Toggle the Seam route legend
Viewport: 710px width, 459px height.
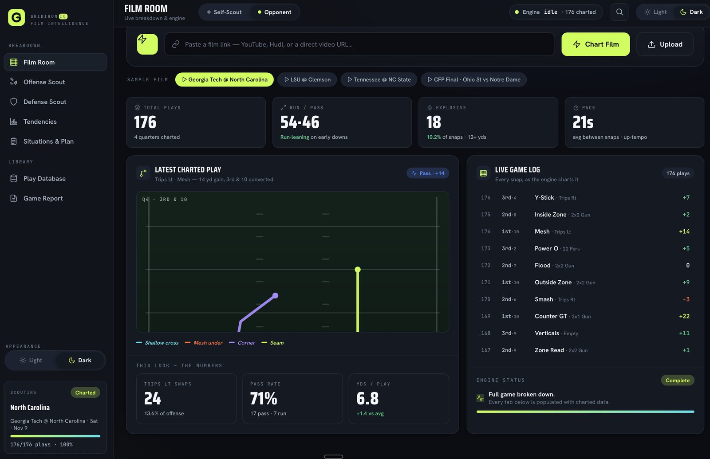point(273,343)
